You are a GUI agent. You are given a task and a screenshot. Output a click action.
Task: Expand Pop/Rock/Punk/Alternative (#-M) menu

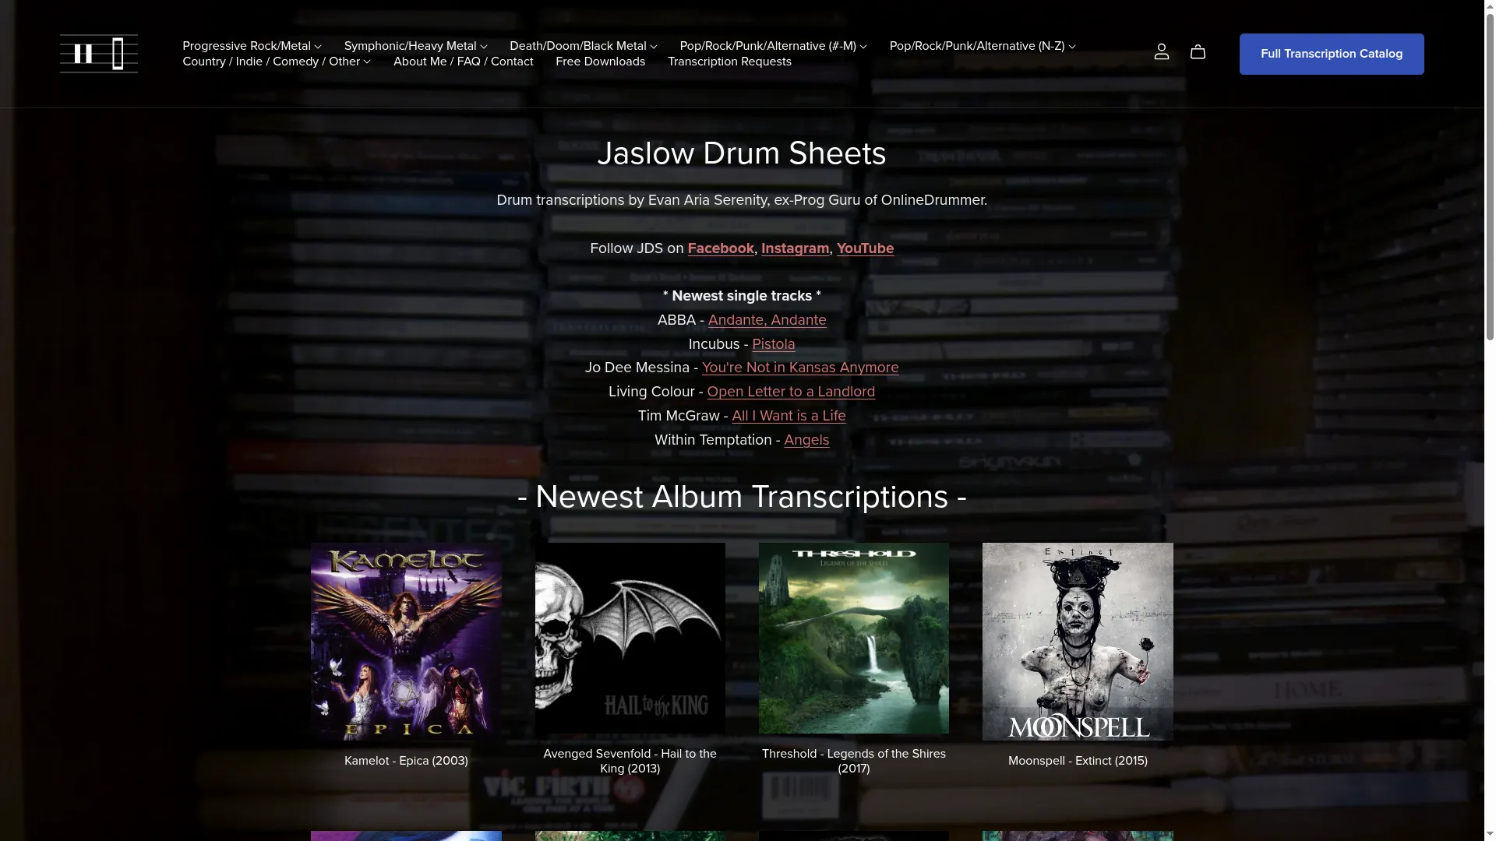[x=773, y=46]
